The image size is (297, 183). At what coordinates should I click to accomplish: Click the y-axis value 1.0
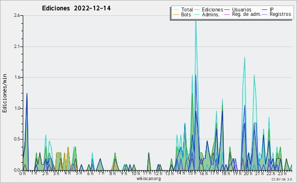(x=17, y=108)
